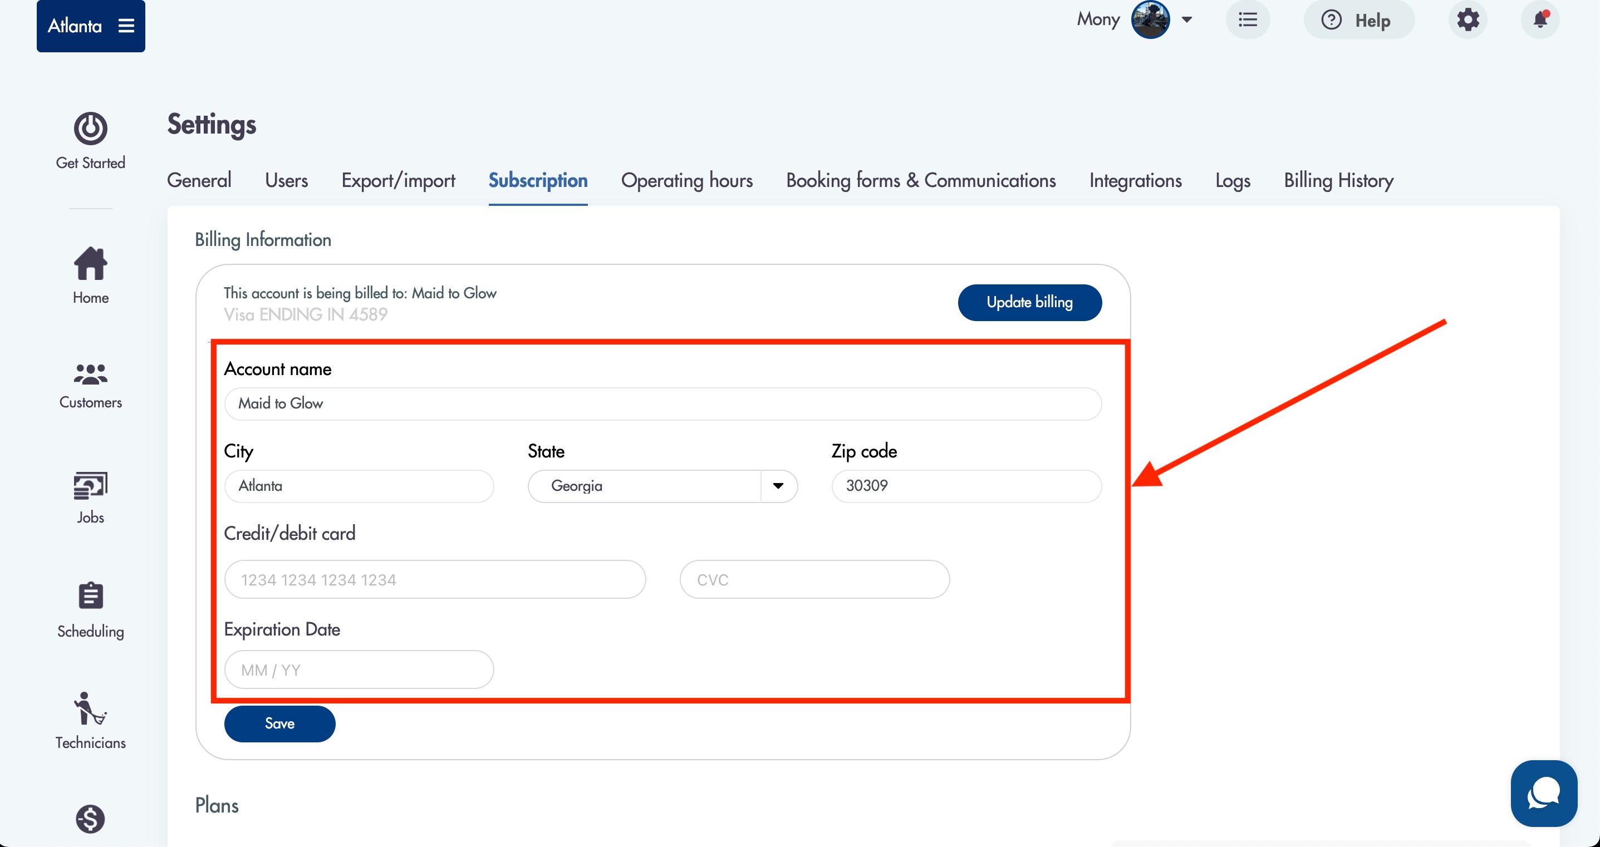Click the dollar sign sidebar icon
1600x847 pixels.
coord(91,819)
